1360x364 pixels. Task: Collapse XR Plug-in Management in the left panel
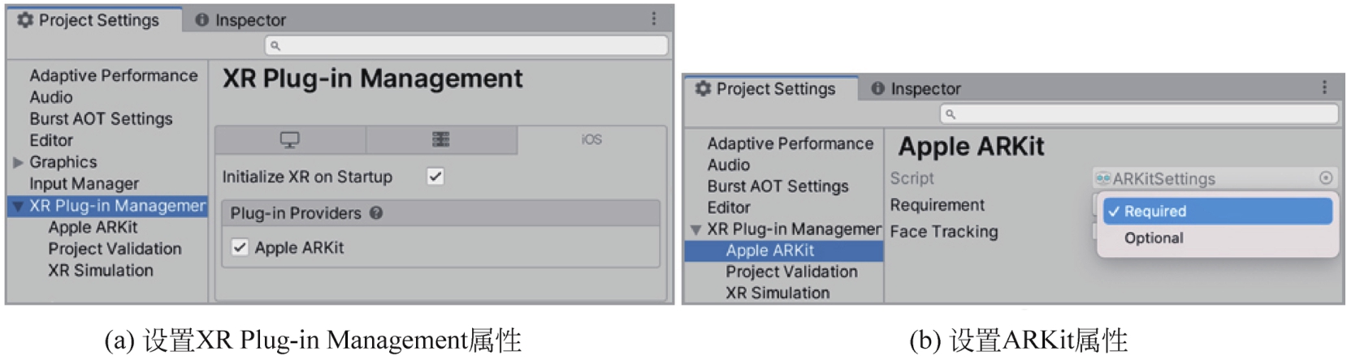click(18, 206)
